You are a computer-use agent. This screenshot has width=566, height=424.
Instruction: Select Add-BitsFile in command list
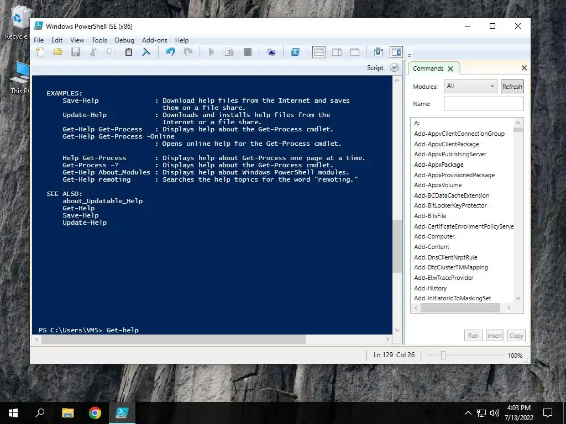430,216
